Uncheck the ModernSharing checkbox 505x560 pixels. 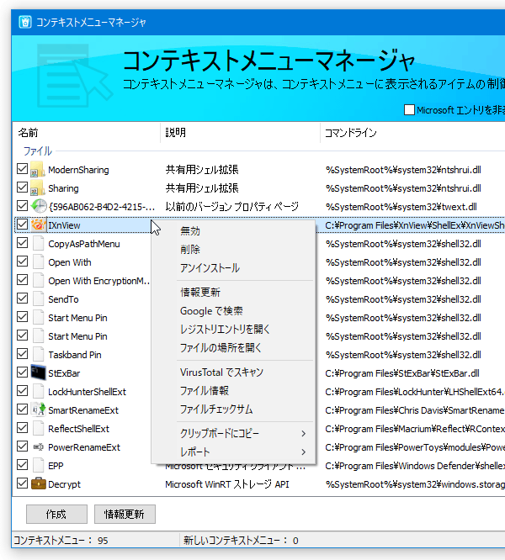22,169
